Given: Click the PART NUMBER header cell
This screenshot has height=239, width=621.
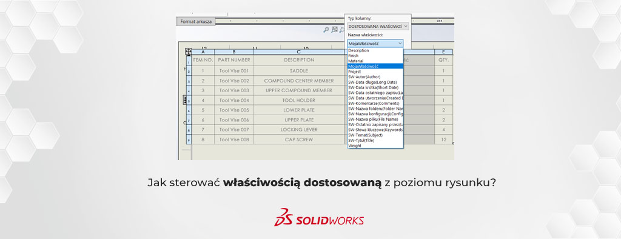Looking at the screenshot, I should 234,60.
